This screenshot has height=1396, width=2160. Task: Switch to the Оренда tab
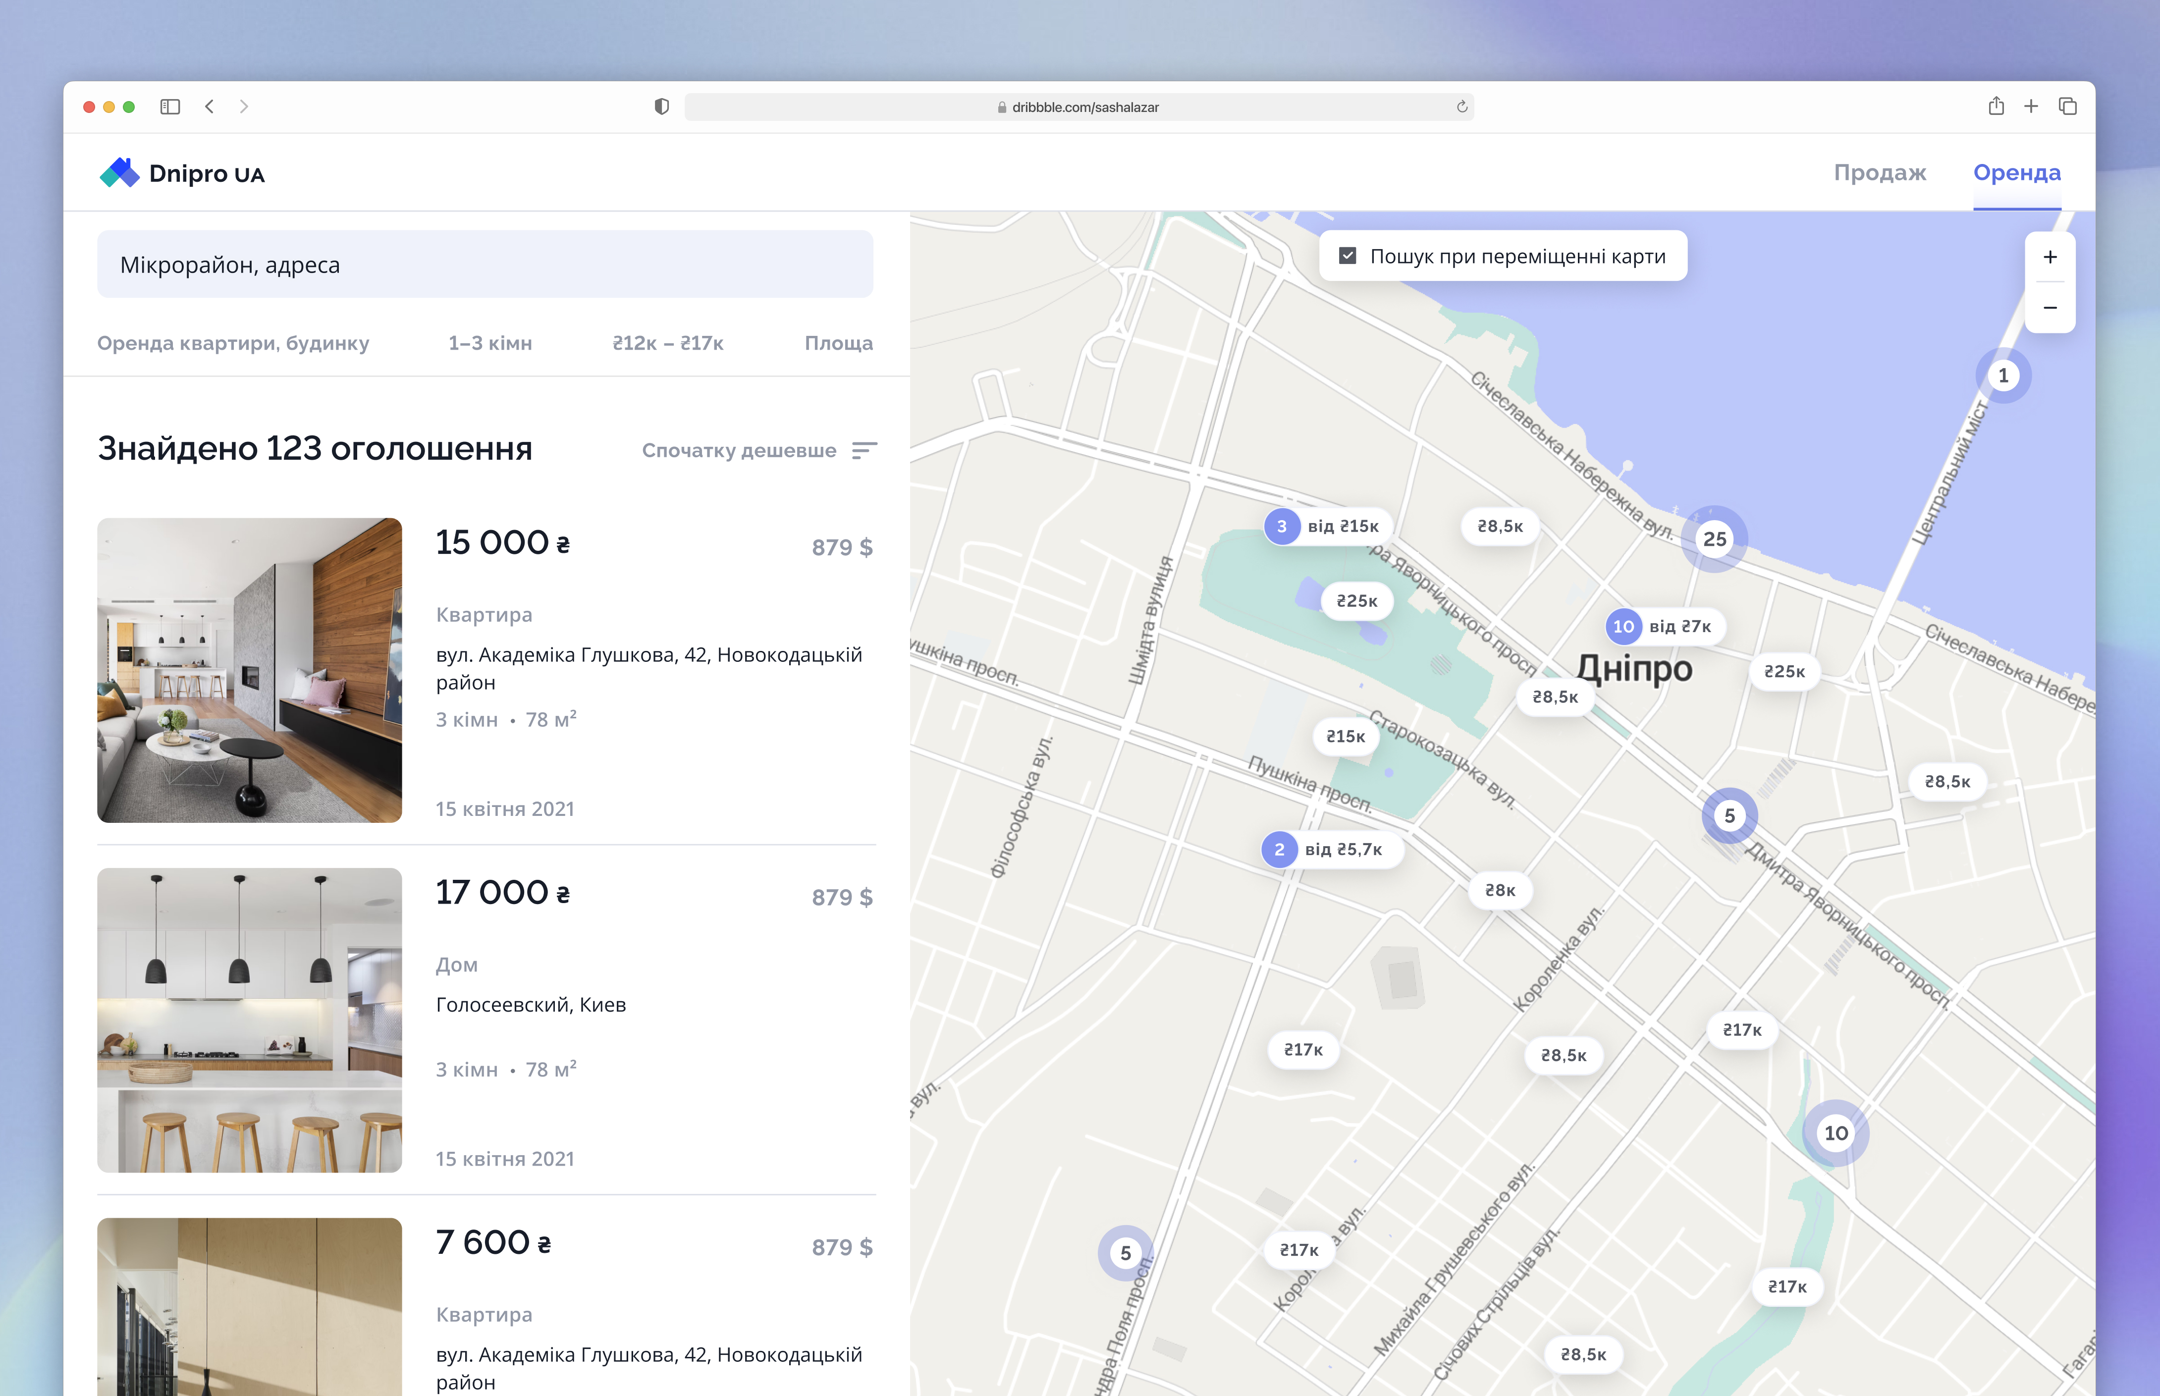click(2017, 172)
